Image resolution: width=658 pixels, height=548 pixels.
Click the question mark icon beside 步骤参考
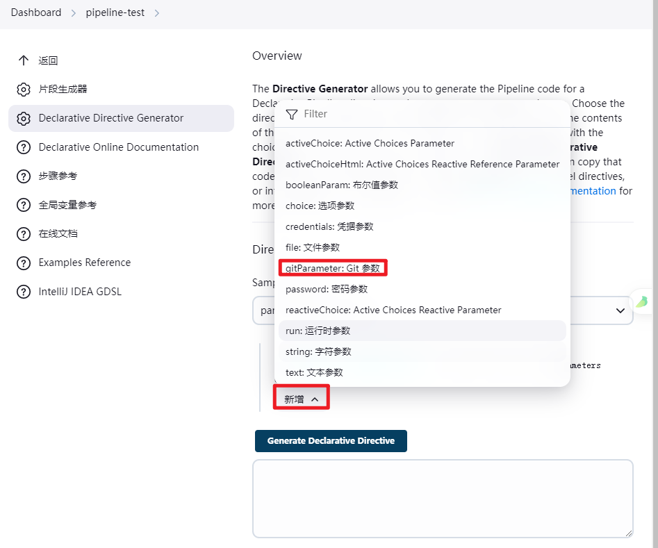point(24,176)
